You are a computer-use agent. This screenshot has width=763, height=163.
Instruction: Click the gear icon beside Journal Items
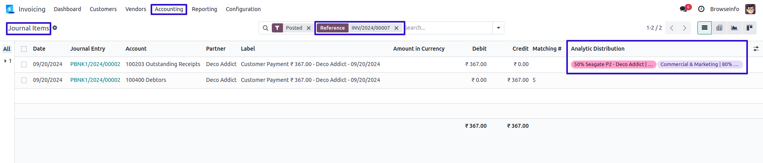pyautogui.click(x=55, y=28)
